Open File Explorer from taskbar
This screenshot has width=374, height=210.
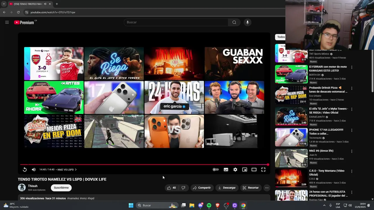(192, 205)
